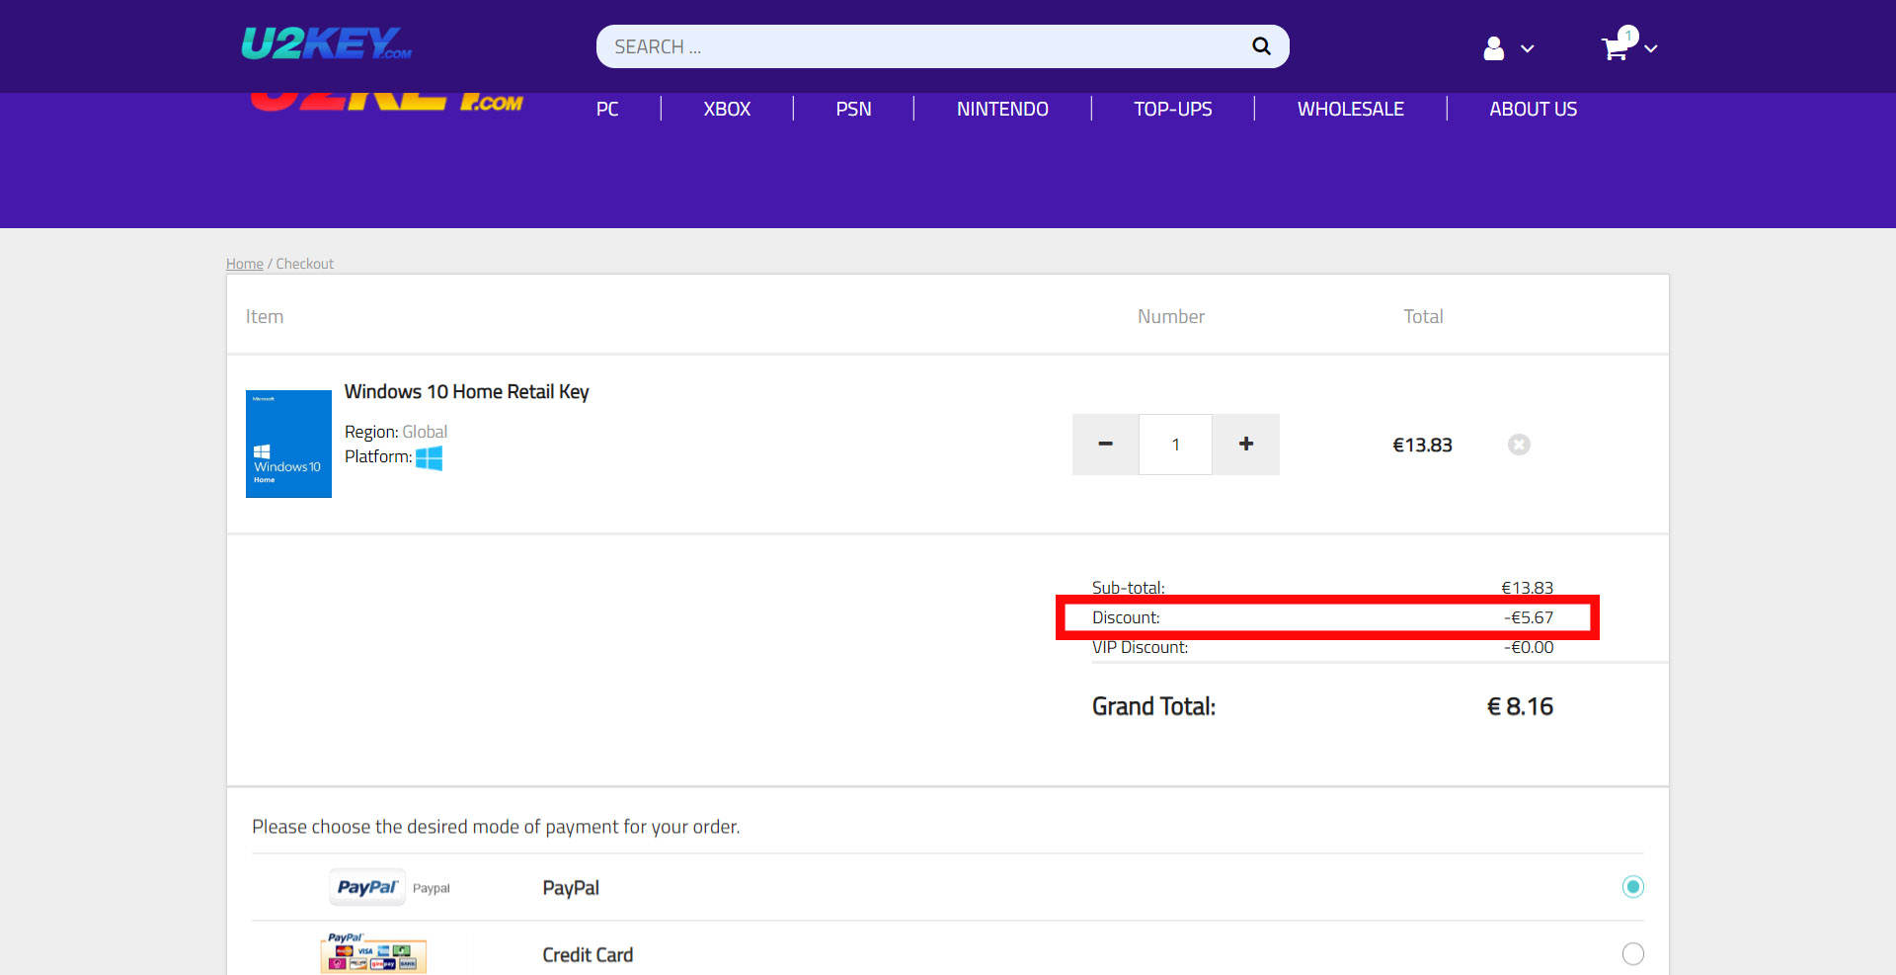
Task: Select Credit Card payment radio button
Action: [1633, 954]
